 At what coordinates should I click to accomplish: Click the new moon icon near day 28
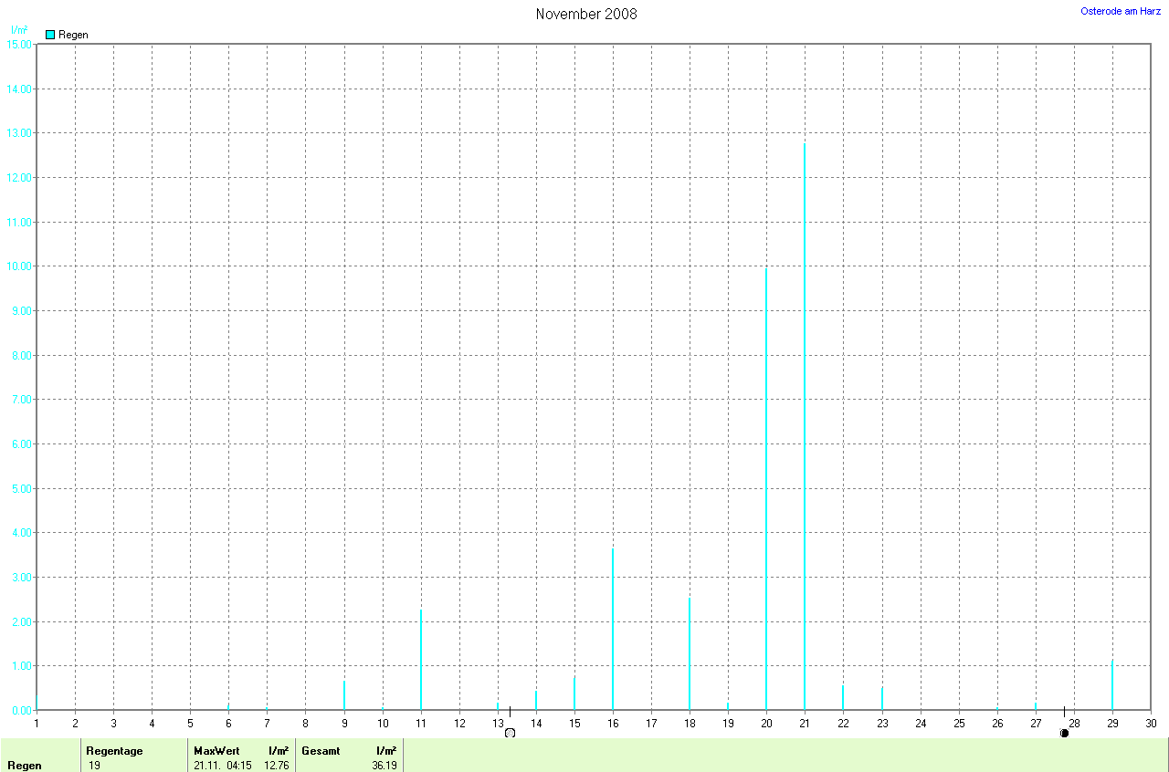(1064, 733)
